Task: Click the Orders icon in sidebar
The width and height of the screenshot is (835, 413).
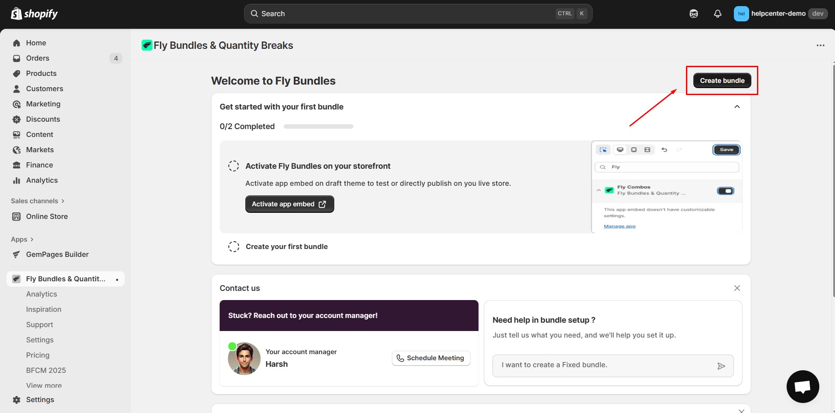Action: point(17,58)
